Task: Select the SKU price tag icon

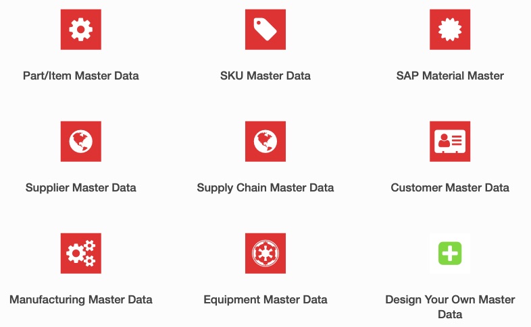Action: (265, 30)
